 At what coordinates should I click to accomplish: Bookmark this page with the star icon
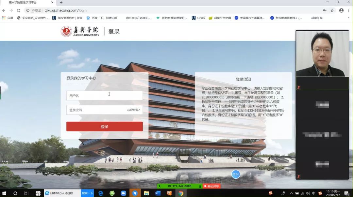[332, 10]
